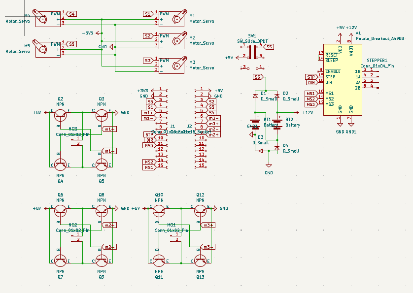Select the STP label at A1 STEP pin

[310, 77]
